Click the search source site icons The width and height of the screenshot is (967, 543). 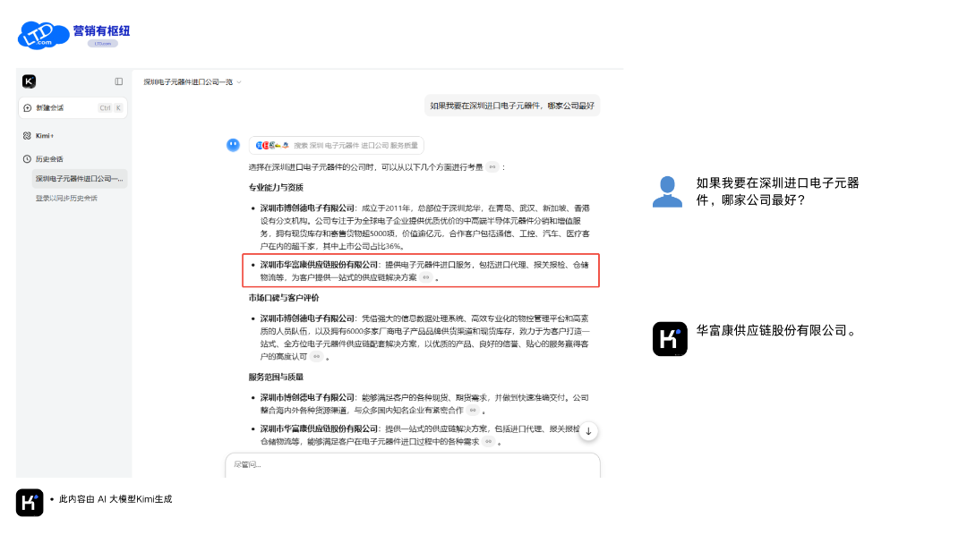point(272,146)
